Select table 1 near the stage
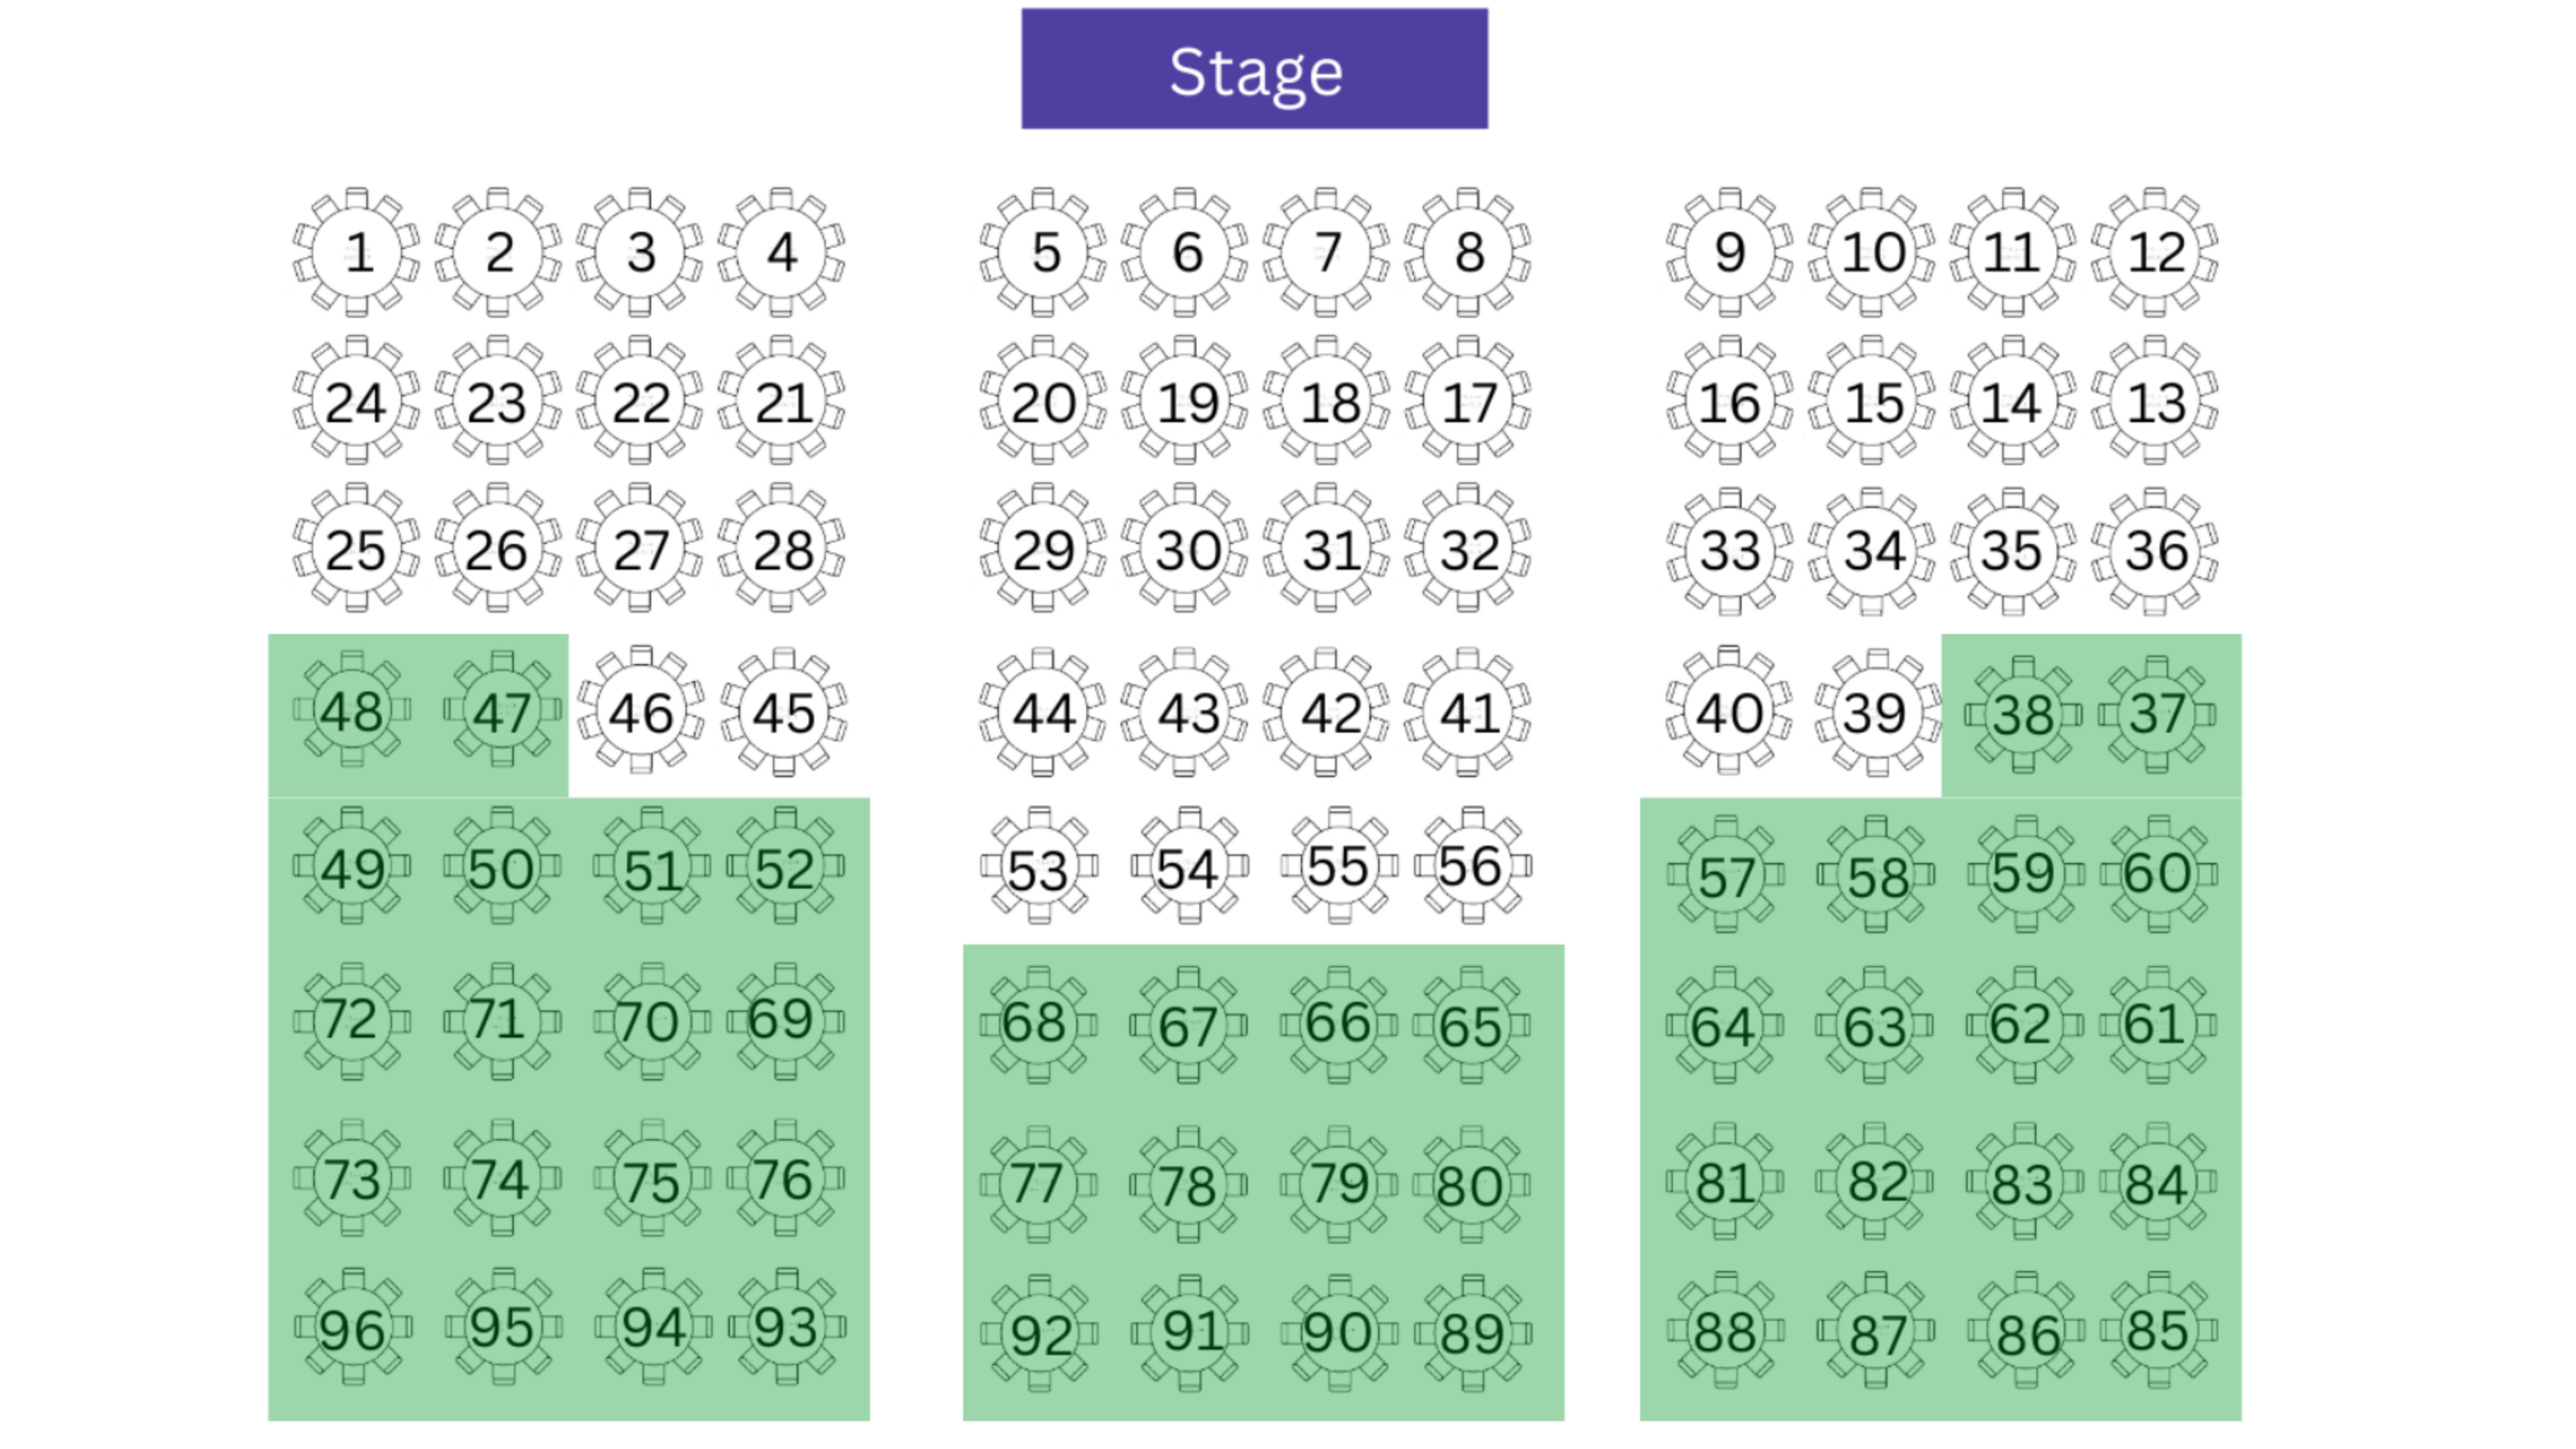The height and width of the screenshot is (1449, 2576). [x=357, y=252]
